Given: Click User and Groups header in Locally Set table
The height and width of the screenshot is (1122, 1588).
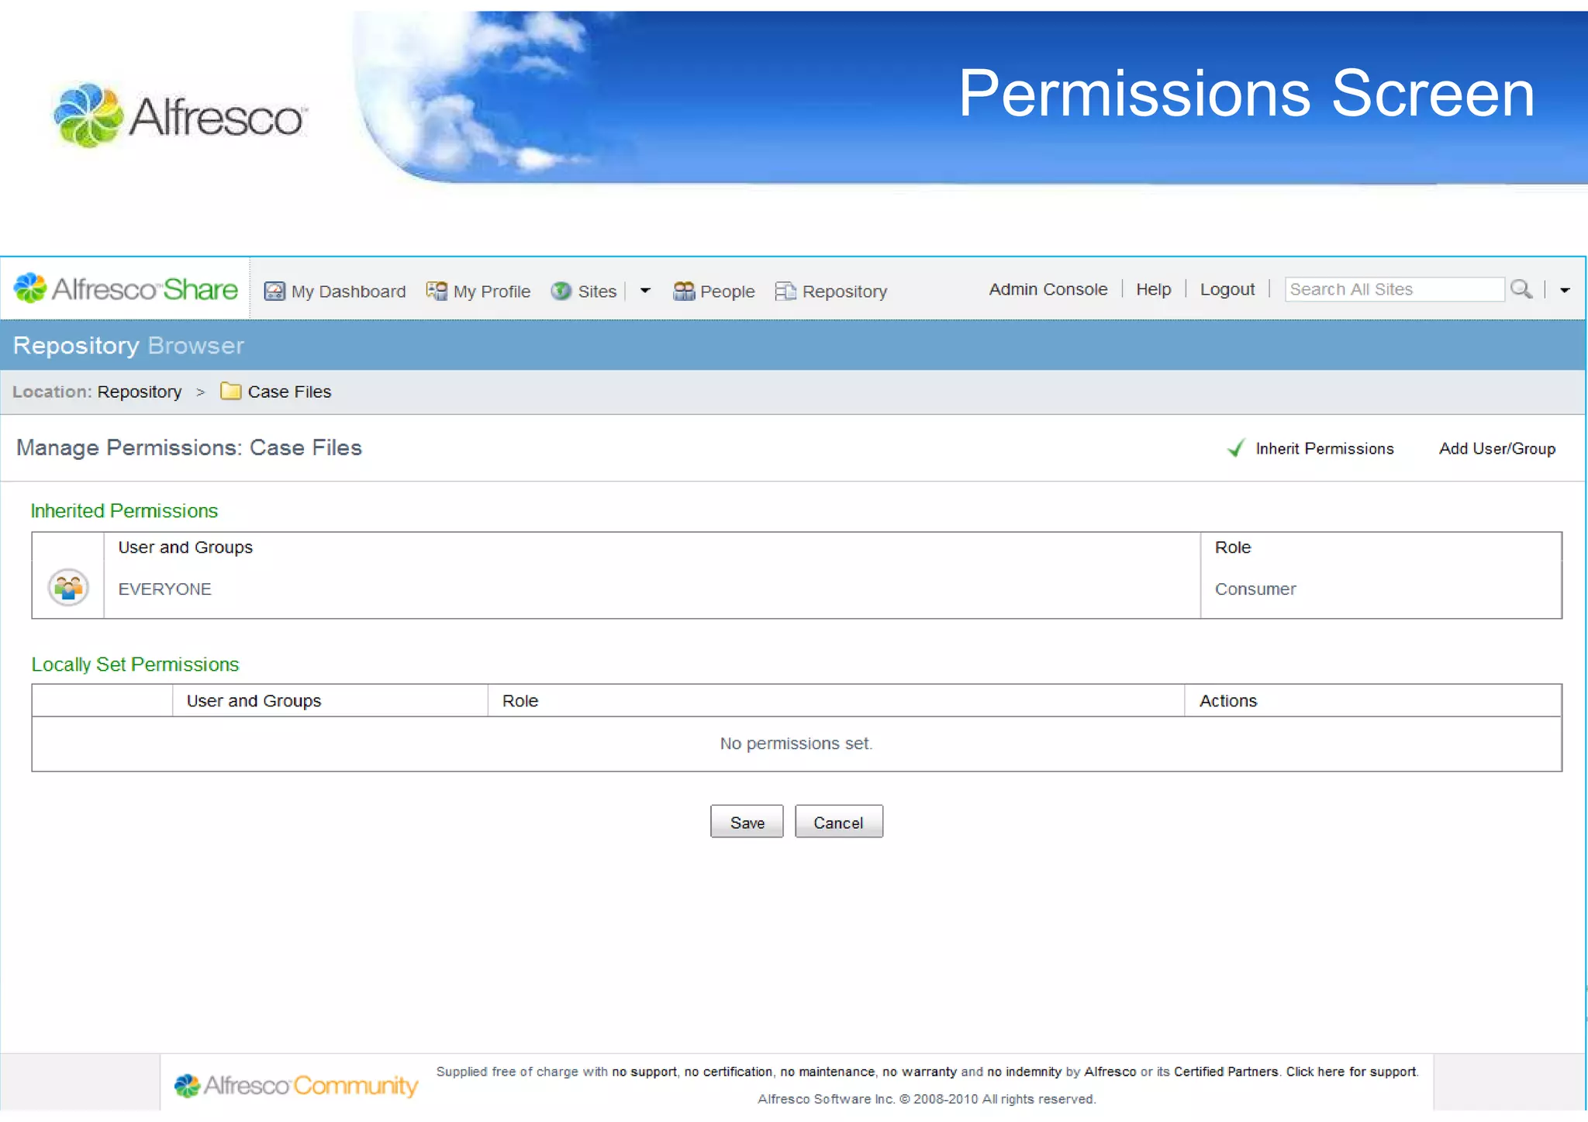Looking at the screenshot, I should click(254, 701).
